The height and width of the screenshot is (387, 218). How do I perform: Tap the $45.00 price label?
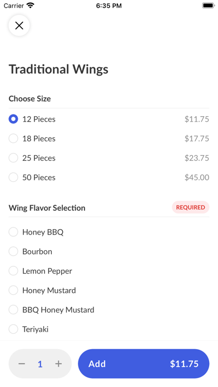click(x=197, y=177)
